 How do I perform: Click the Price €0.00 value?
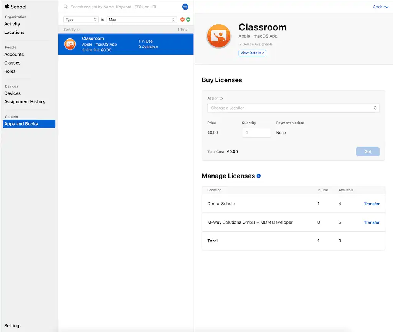tap(213, 133)
